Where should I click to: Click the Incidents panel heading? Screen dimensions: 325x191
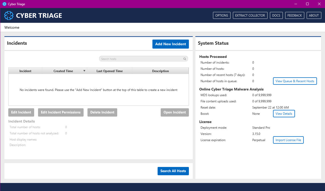pyautogui.click(x=17, y=43)
